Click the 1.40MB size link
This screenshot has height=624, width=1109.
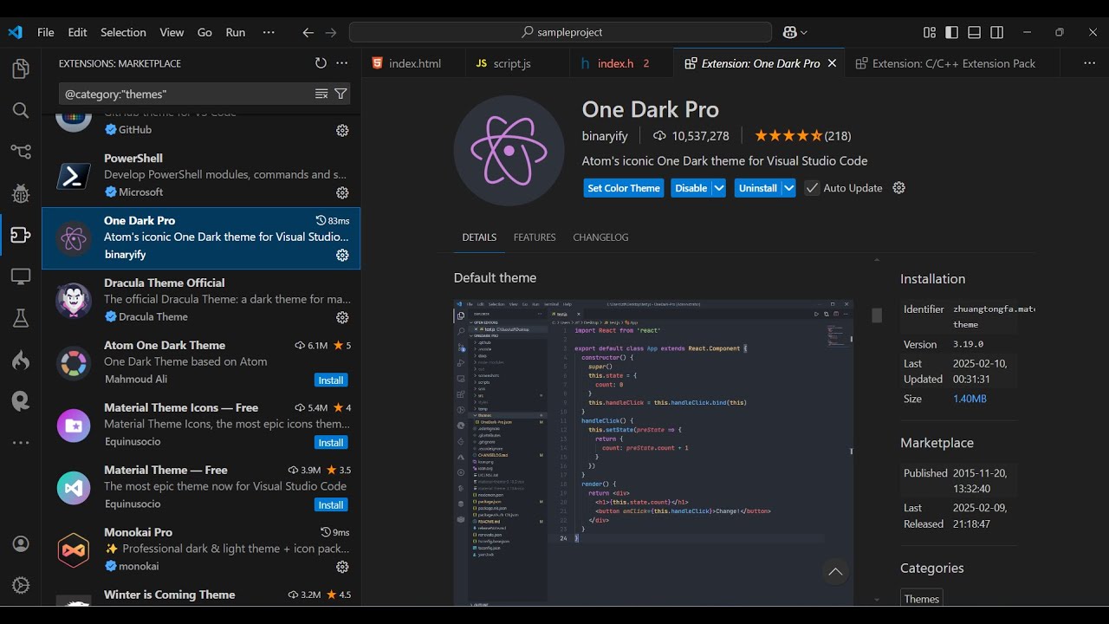(970, 399)
